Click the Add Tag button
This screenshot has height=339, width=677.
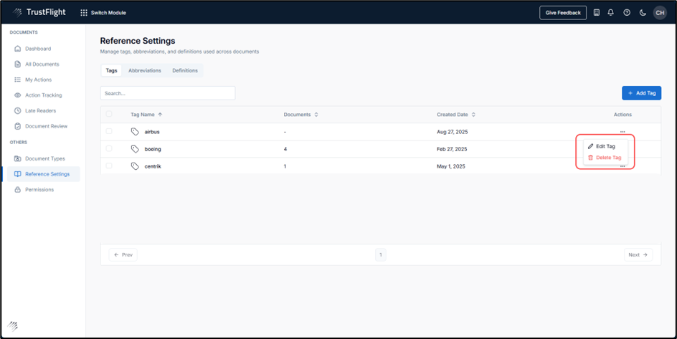[641, 93]
